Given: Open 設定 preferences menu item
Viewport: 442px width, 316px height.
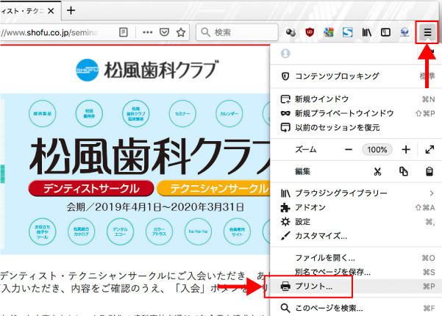Looking at the screenshot, I should click(x=356, y=222).
